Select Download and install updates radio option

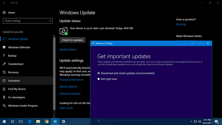click(x=99, y=73)
